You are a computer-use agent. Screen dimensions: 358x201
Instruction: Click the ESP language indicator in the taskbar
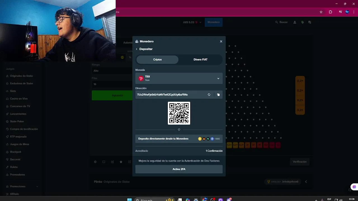point(329,199)
